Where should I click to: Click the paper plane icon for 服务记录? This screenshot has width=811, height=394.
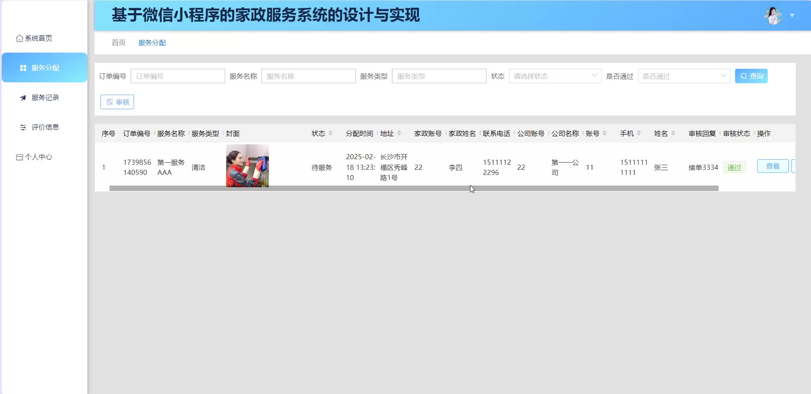tap(23, 98)
